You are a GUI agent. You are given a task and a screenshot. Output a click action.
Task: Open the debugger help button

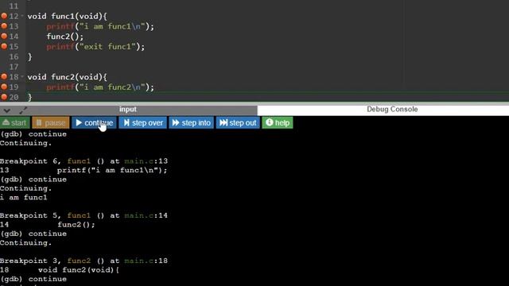[x=278, y=123]
